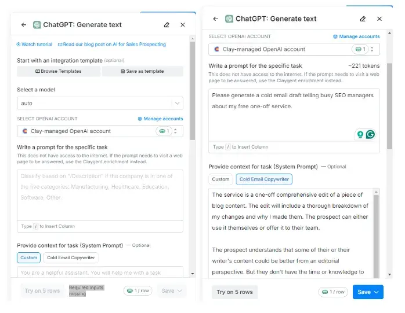Click edit pencil icon in right panel header

point(363,19)
